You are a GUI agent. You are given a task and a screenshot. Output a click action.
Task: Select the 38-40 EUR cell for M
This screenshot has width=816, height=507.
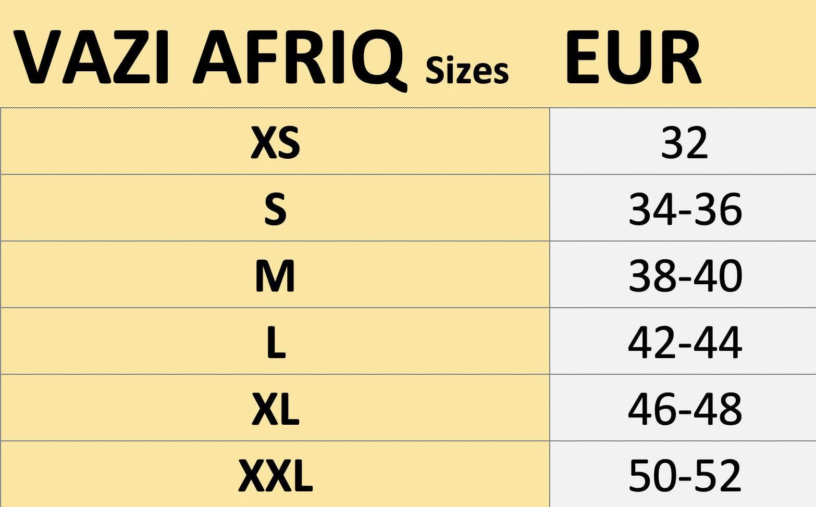pyautogui.click(x=685, y=275)
